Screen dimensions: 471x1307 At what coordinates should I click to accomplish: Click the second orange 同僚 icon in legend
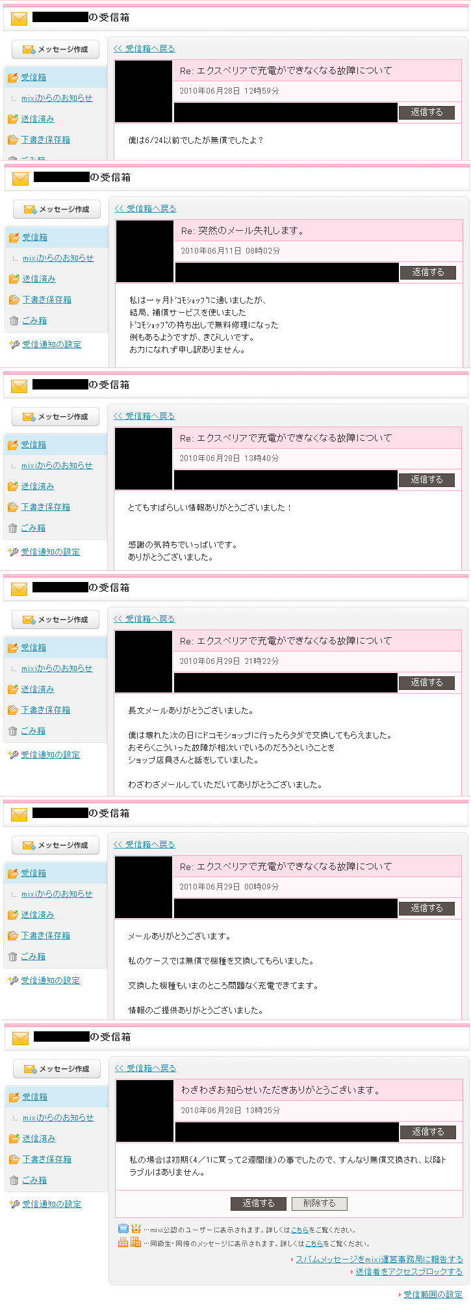(x=136, y=1242)
